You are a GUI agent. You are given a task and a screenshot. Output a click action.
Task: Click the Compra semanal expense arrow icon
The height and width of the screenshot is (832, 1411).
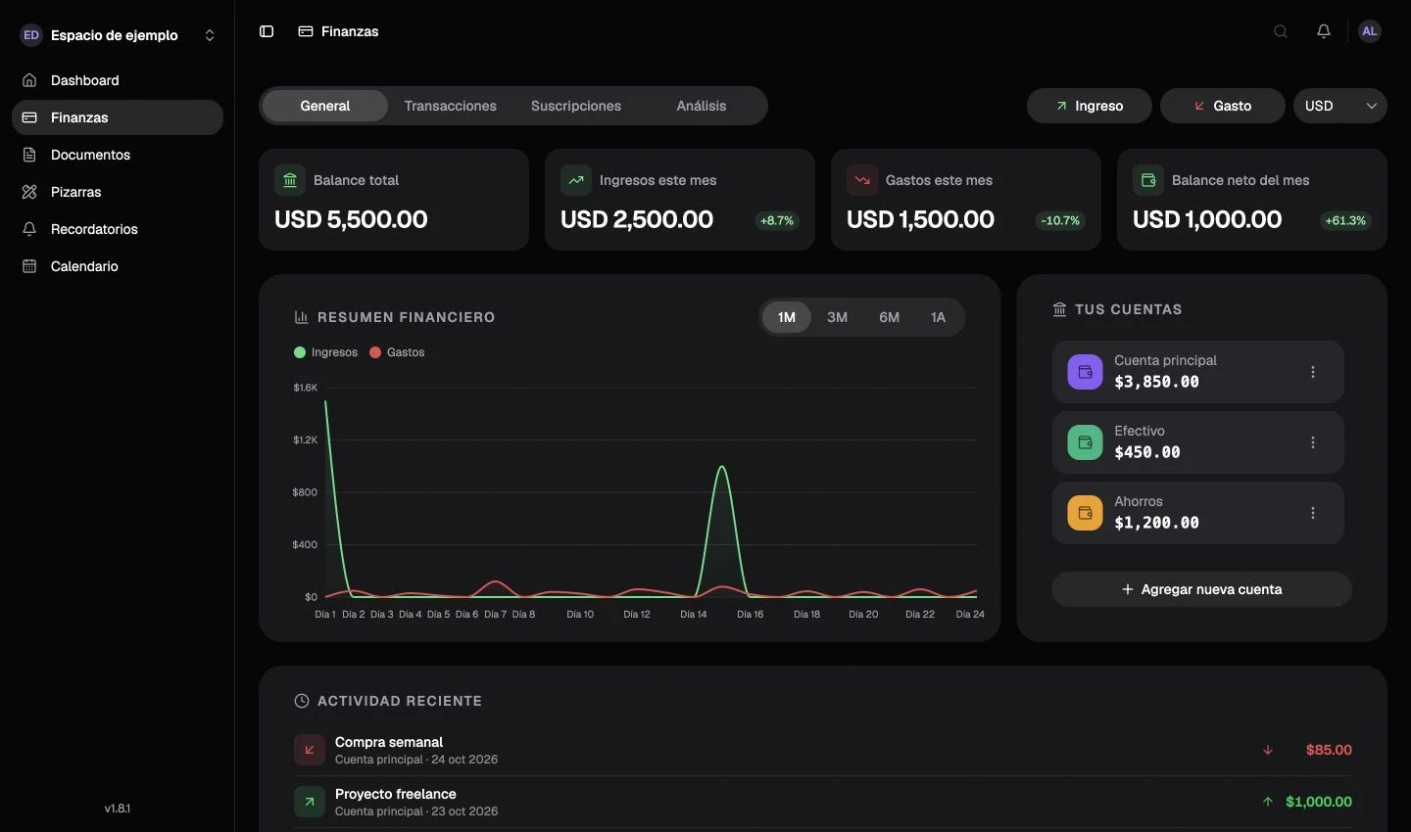point(310,750)
